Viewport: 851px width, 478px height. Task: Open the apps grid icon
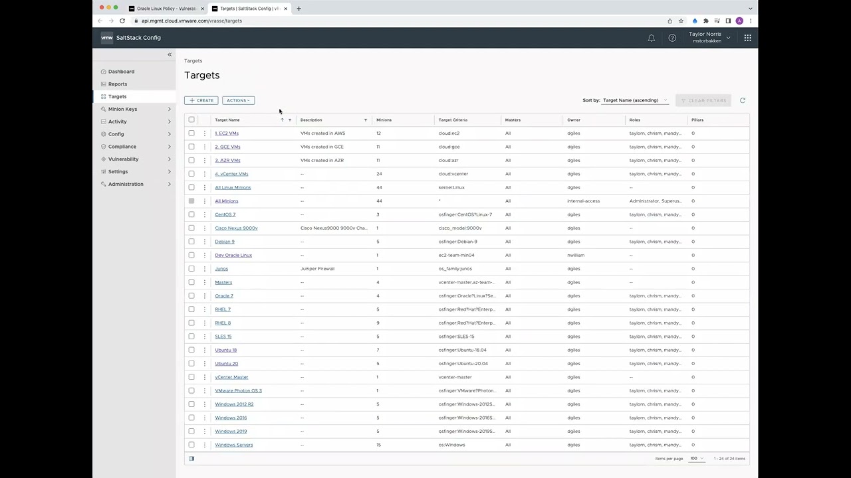pyautogui.click(x=748, y=38)
